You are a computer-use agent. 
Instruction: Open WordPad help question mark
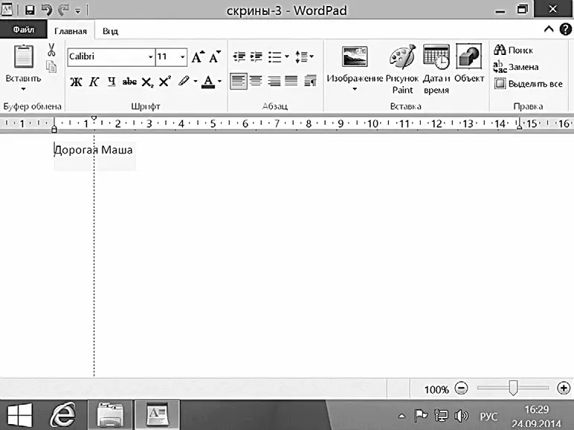coord(565,29)
